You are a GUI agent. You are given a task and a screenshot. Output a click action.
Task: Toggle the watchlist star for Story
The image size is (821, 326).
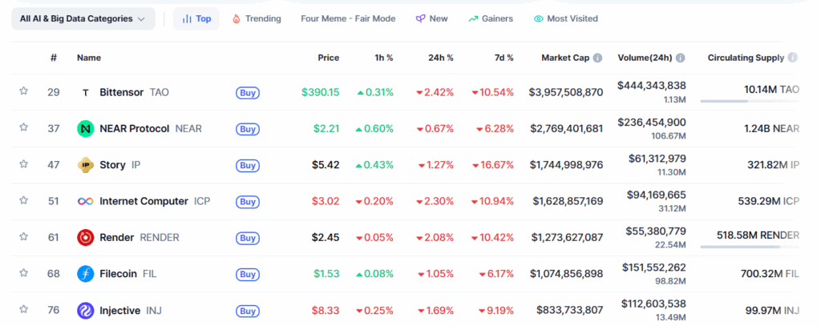(24, 164)
